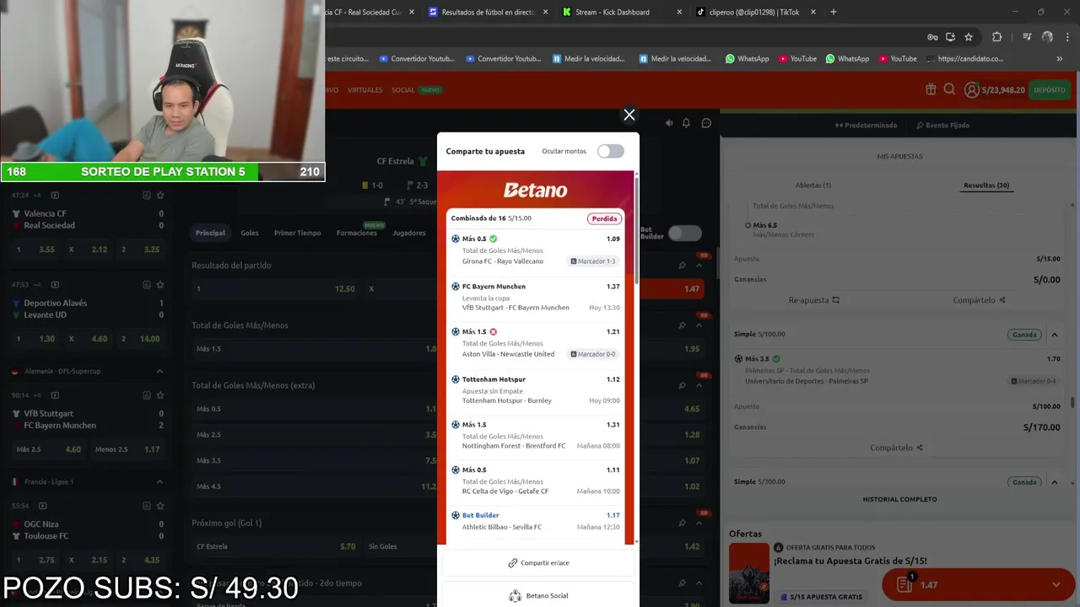Open the media control icon in toolbar
This screenshot has width=1080, height=607.
1026,37
